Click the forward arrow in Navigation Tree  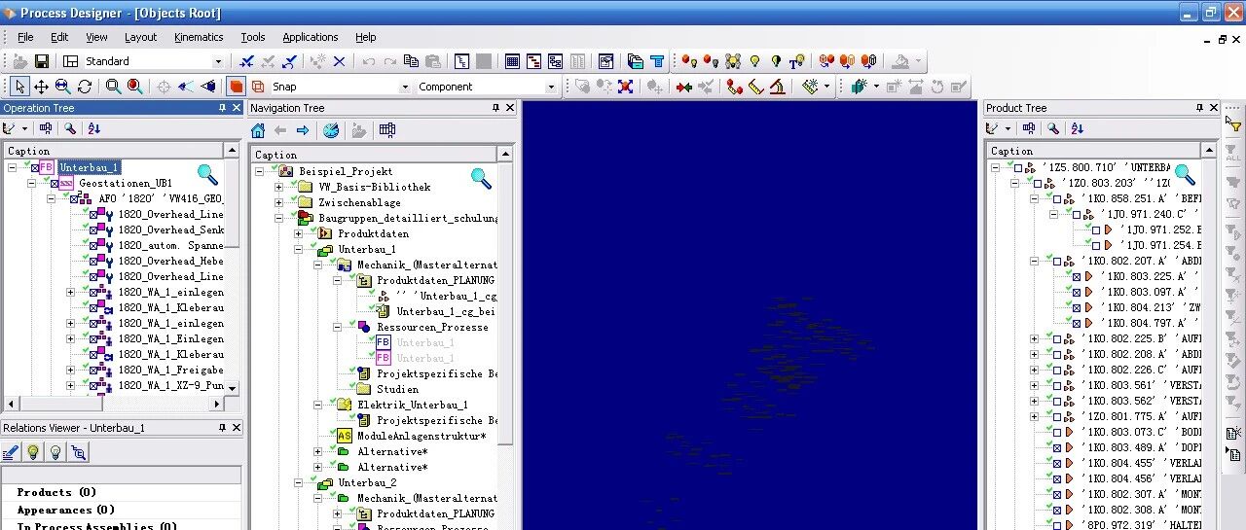303,130
